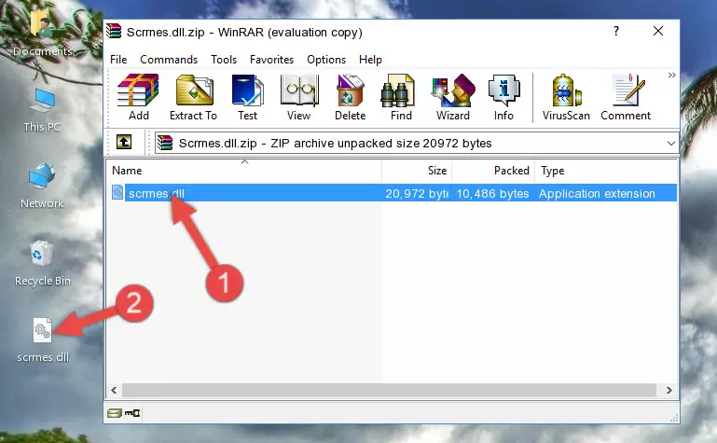
Task: Open the Comment tool
Action: click(x=626, y=97)
